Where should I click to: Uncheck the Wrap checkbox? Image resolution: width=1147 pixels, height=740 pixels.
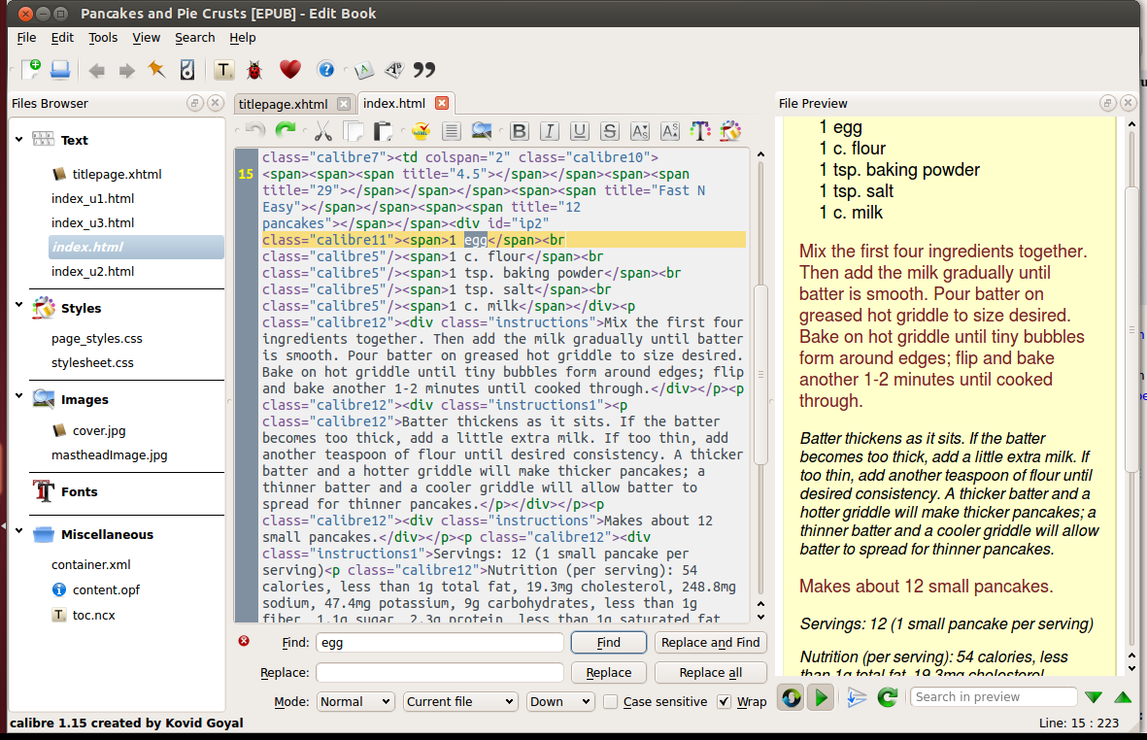coord(724,702)
